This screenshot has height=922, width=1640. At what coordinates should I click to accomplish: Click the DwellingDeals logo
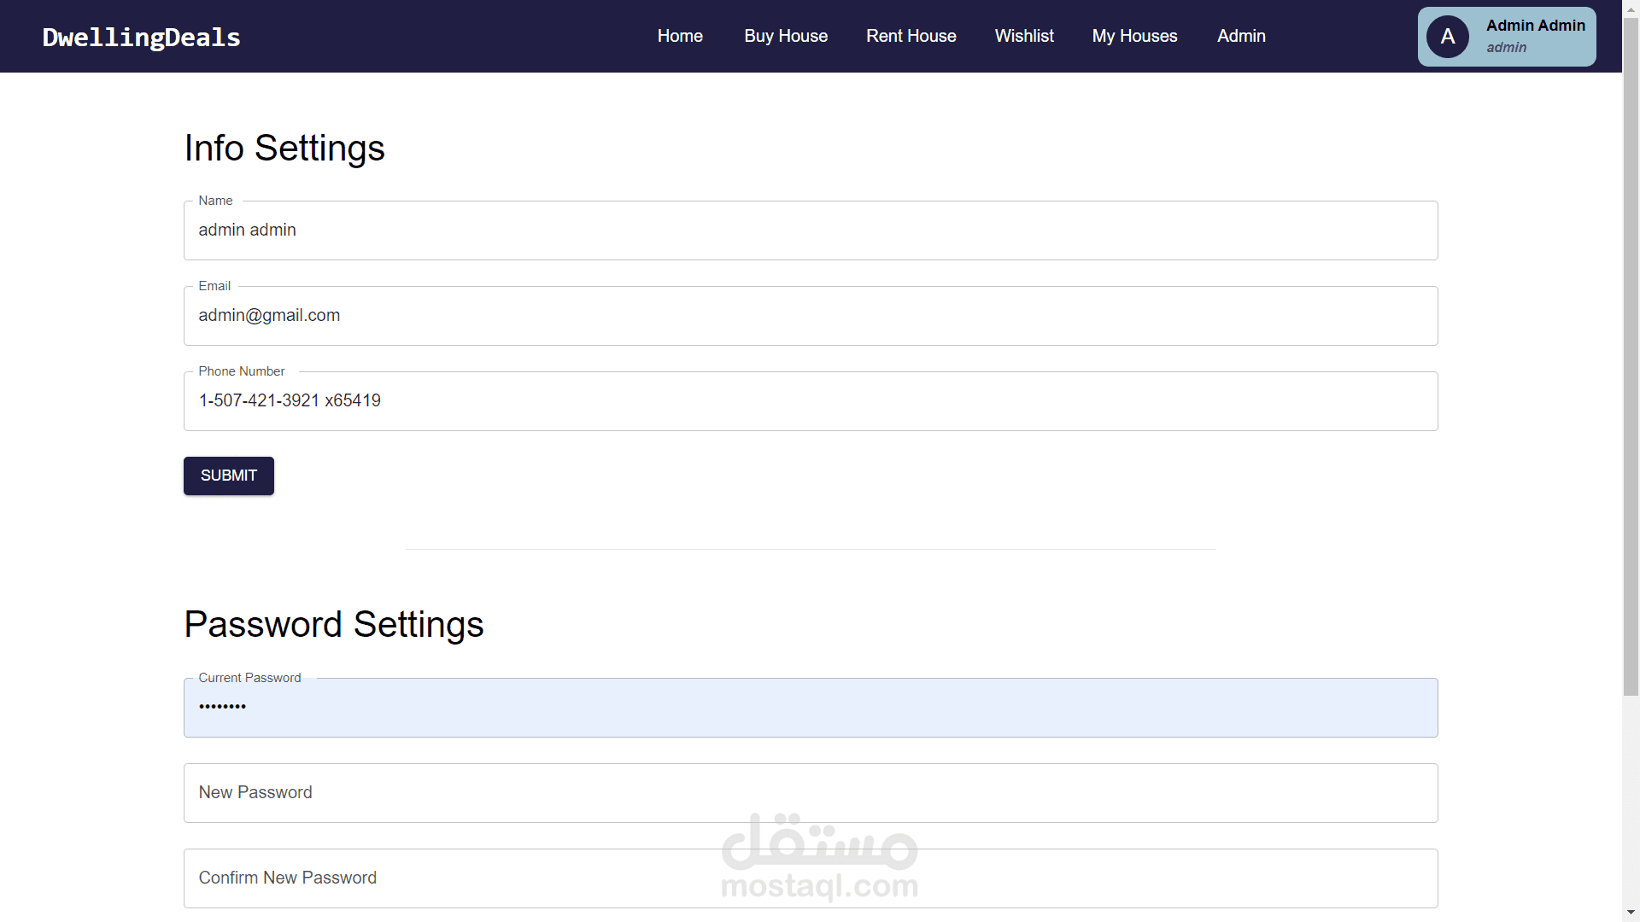point(142,37)
